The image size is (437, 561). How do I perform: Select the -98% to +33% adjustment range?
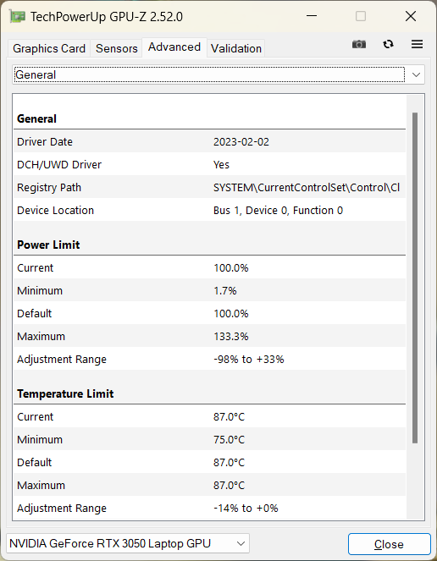[x=249, y=360]
